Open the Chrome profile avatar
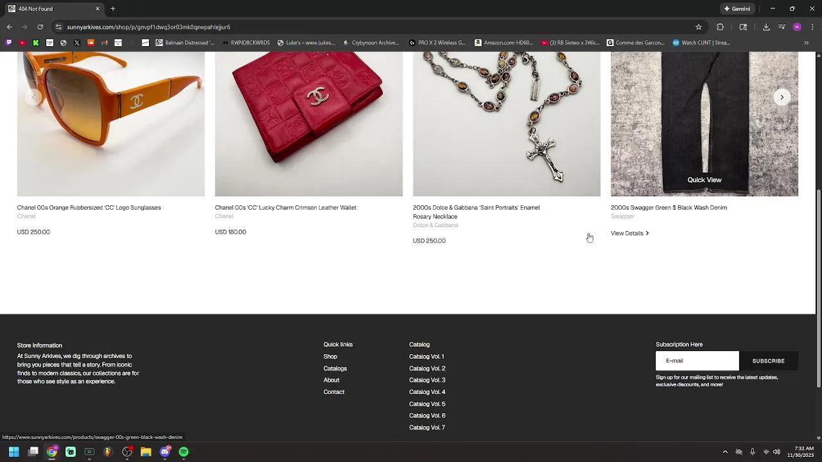 coord(797,27)
